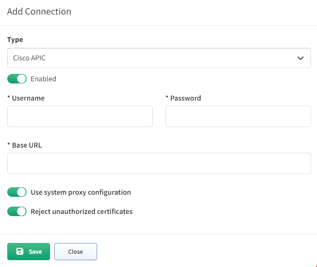Viewport: 317px width, 267px height.
Task: Disable Use system proxy configuration switch
Action: coord(17,192)
